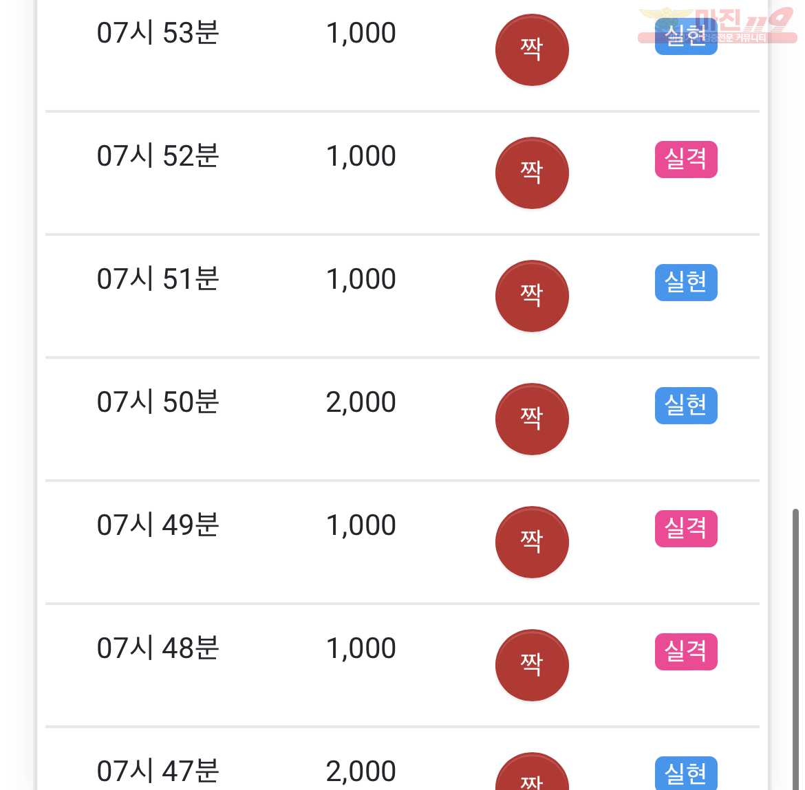This screenshot has width=805, height=790.
Task: Click the 2,000 amount at 07시 47분
Action: click(x=361, y=771)
